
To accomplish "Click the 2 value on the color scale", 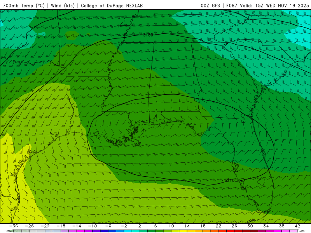I will (140, 226).
